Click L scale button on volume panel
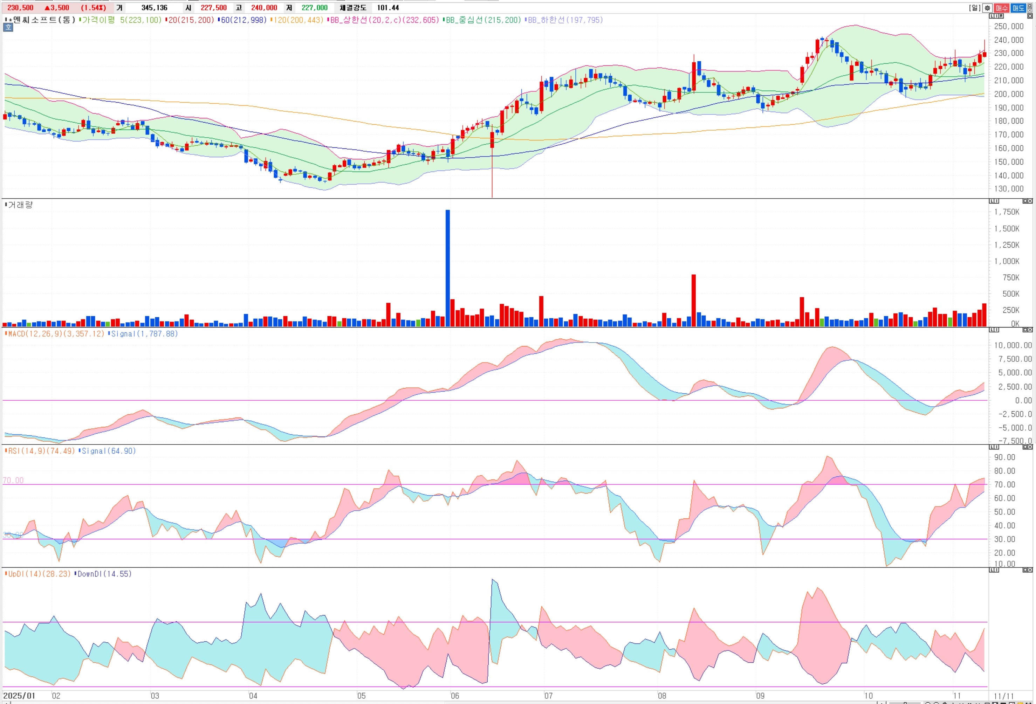The image size is (1036, 704). tap(992, 201)
